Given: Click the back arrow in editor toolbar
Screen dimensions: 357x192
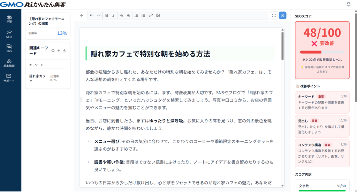Looking at the screenshot, I should (82, 15).
